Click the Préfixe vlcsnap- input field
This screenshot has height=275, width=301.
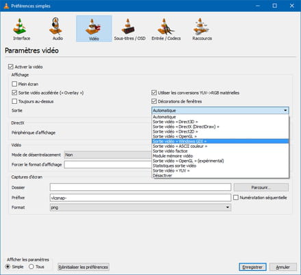(140, 198)
